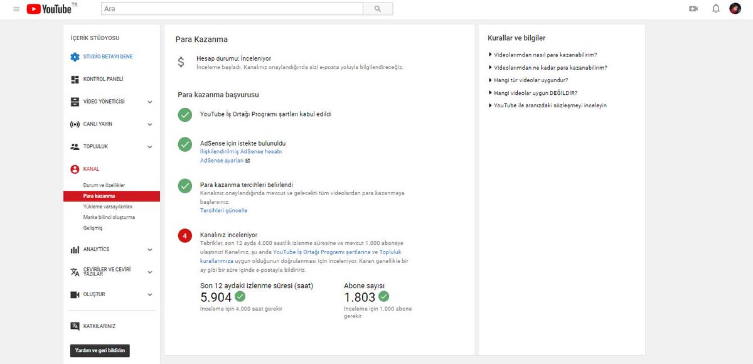The height and width of the screenshot is (364, 753).
Task: Open İlişkilendirilmiş AdSense hesabı link
Action: pos(241,152)
